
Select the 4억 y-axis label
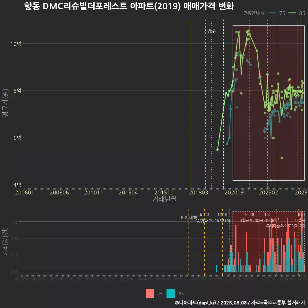tap(17, 185)
